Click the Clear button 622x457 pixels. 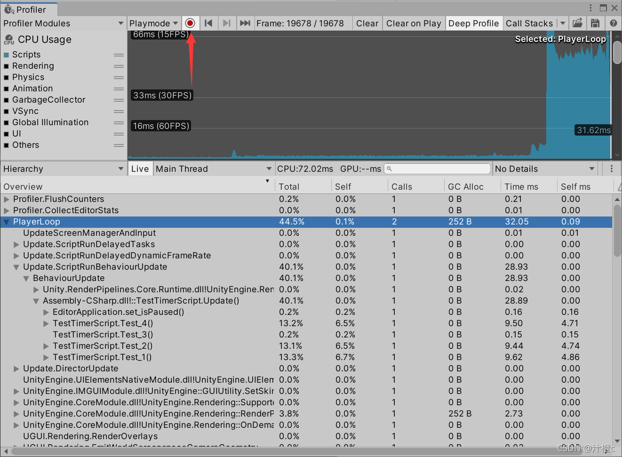coord(367,23)
